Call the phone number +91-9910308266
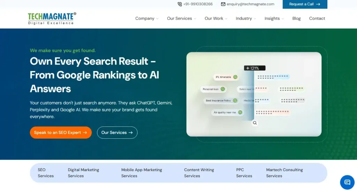Image resolution: width=357 pixels, height=192 pixels. (x=198, y=4)
